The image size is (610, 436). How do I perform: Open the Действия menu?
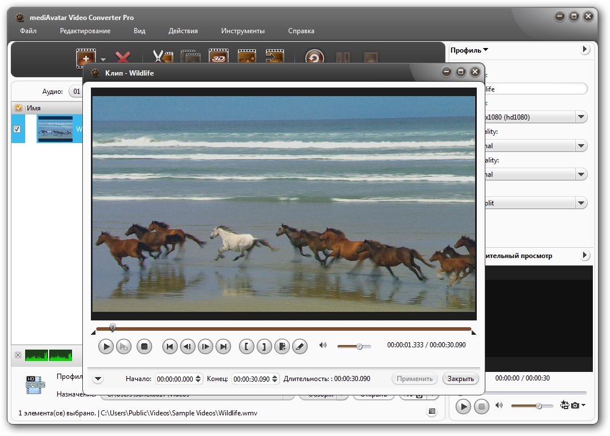(183, 31)
